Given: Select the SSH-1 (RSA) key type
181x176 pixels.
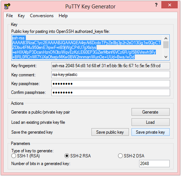Looking at the screenshot, I should point(13,156).
